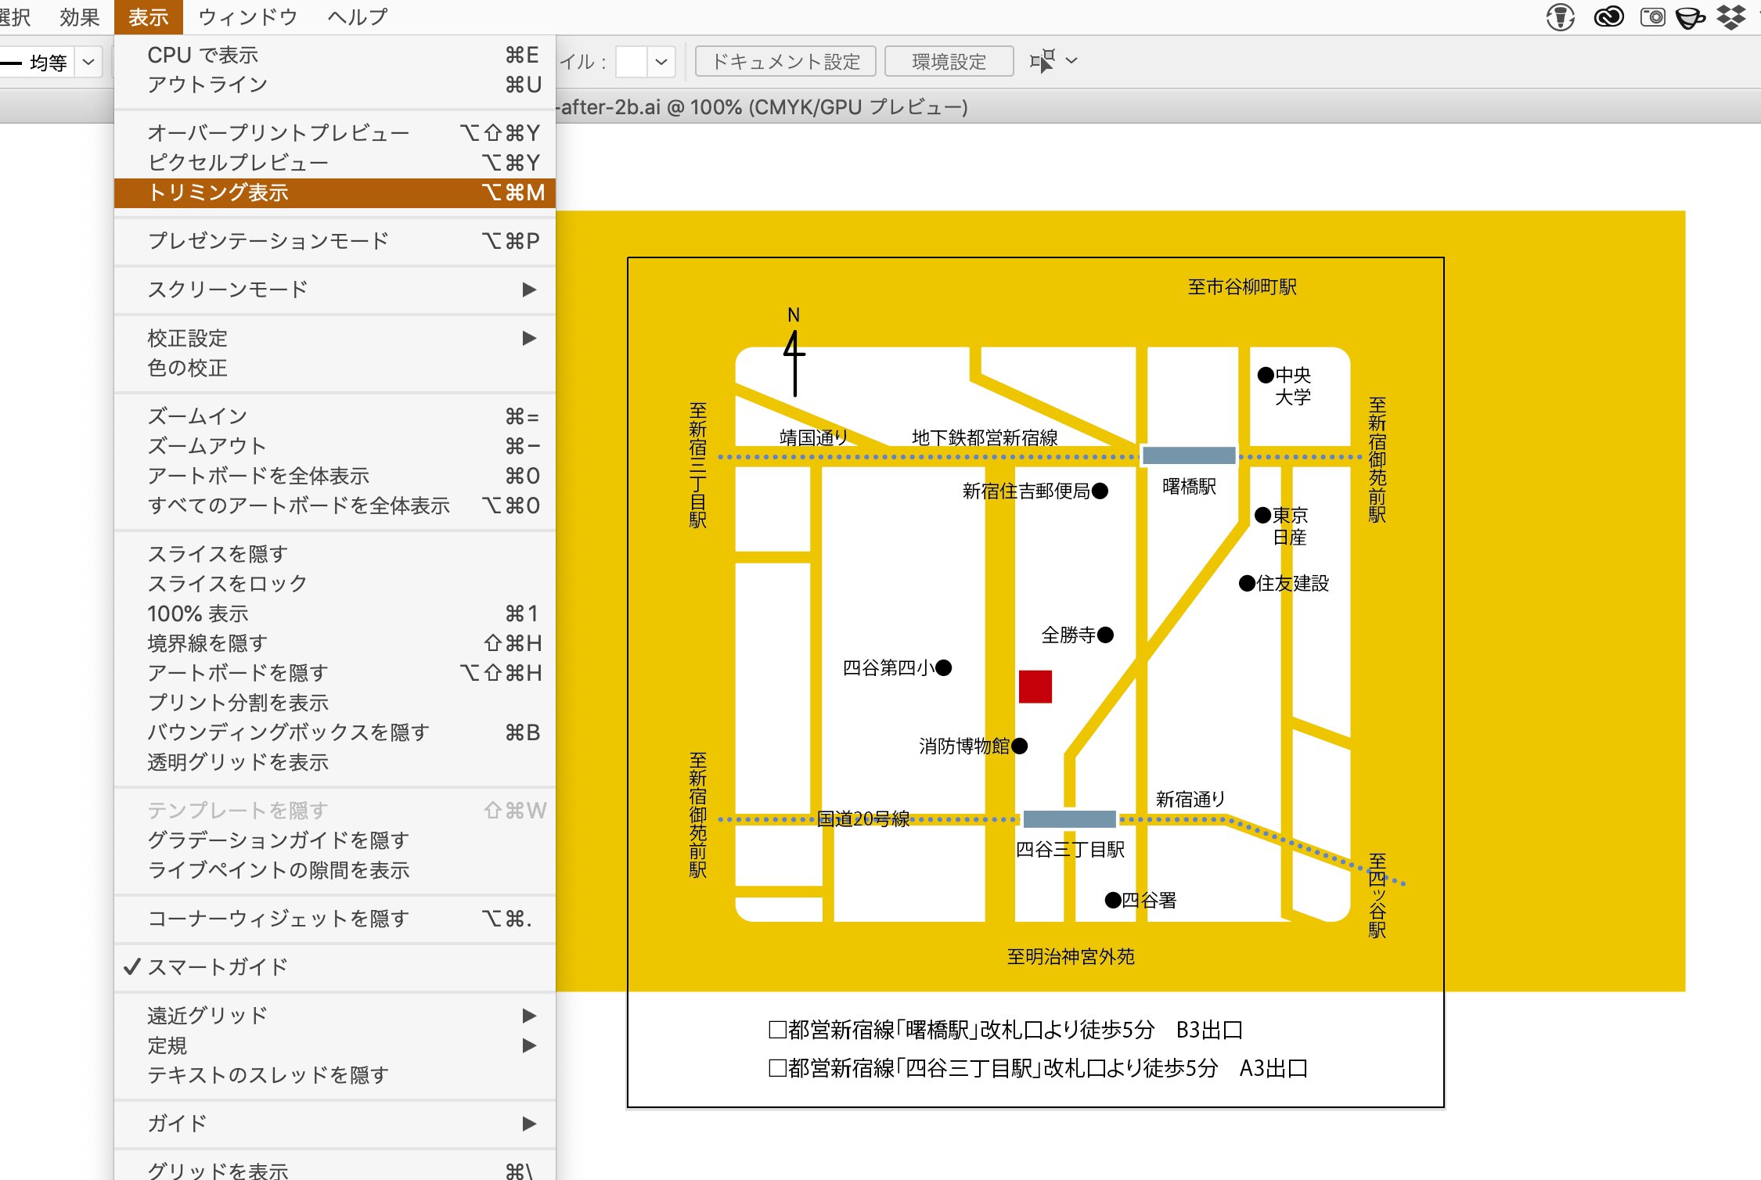Click the white style swatch next to スタイル
The image size is (1761, 1180).
(631, 61)
